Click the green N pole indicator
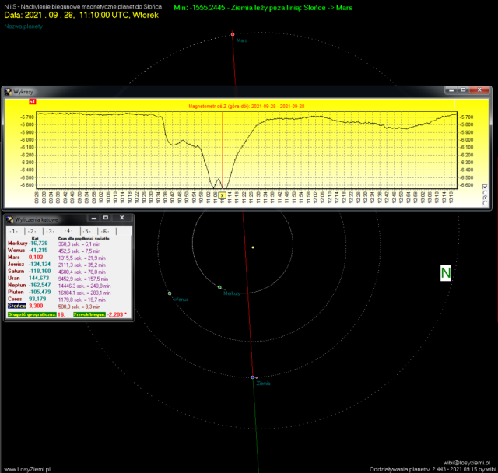The height and width of the screenshot is (473, 498). pyautogui.click(x=446, y=272)
